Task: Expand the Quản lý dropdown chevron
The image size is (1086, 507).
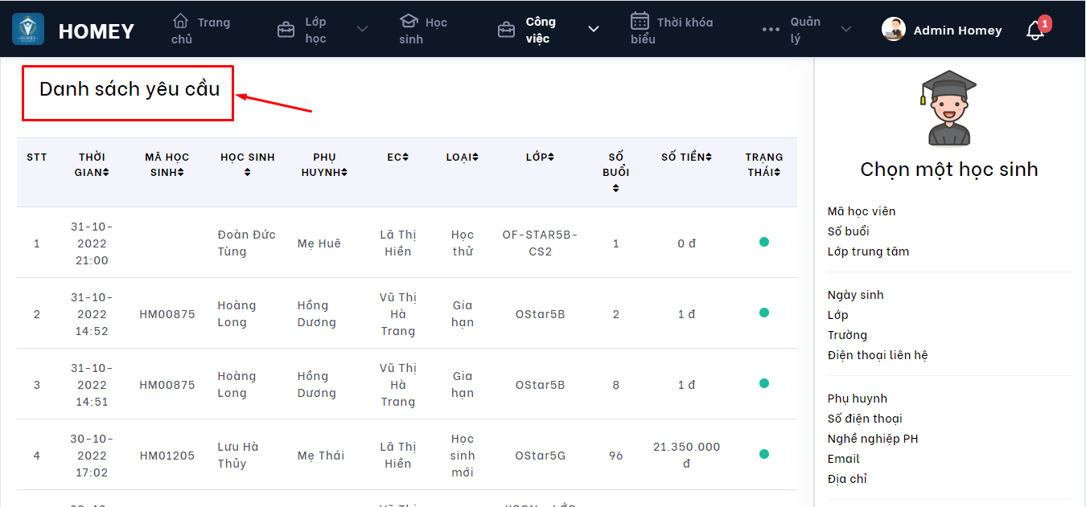Action: [x=845, y=30]
